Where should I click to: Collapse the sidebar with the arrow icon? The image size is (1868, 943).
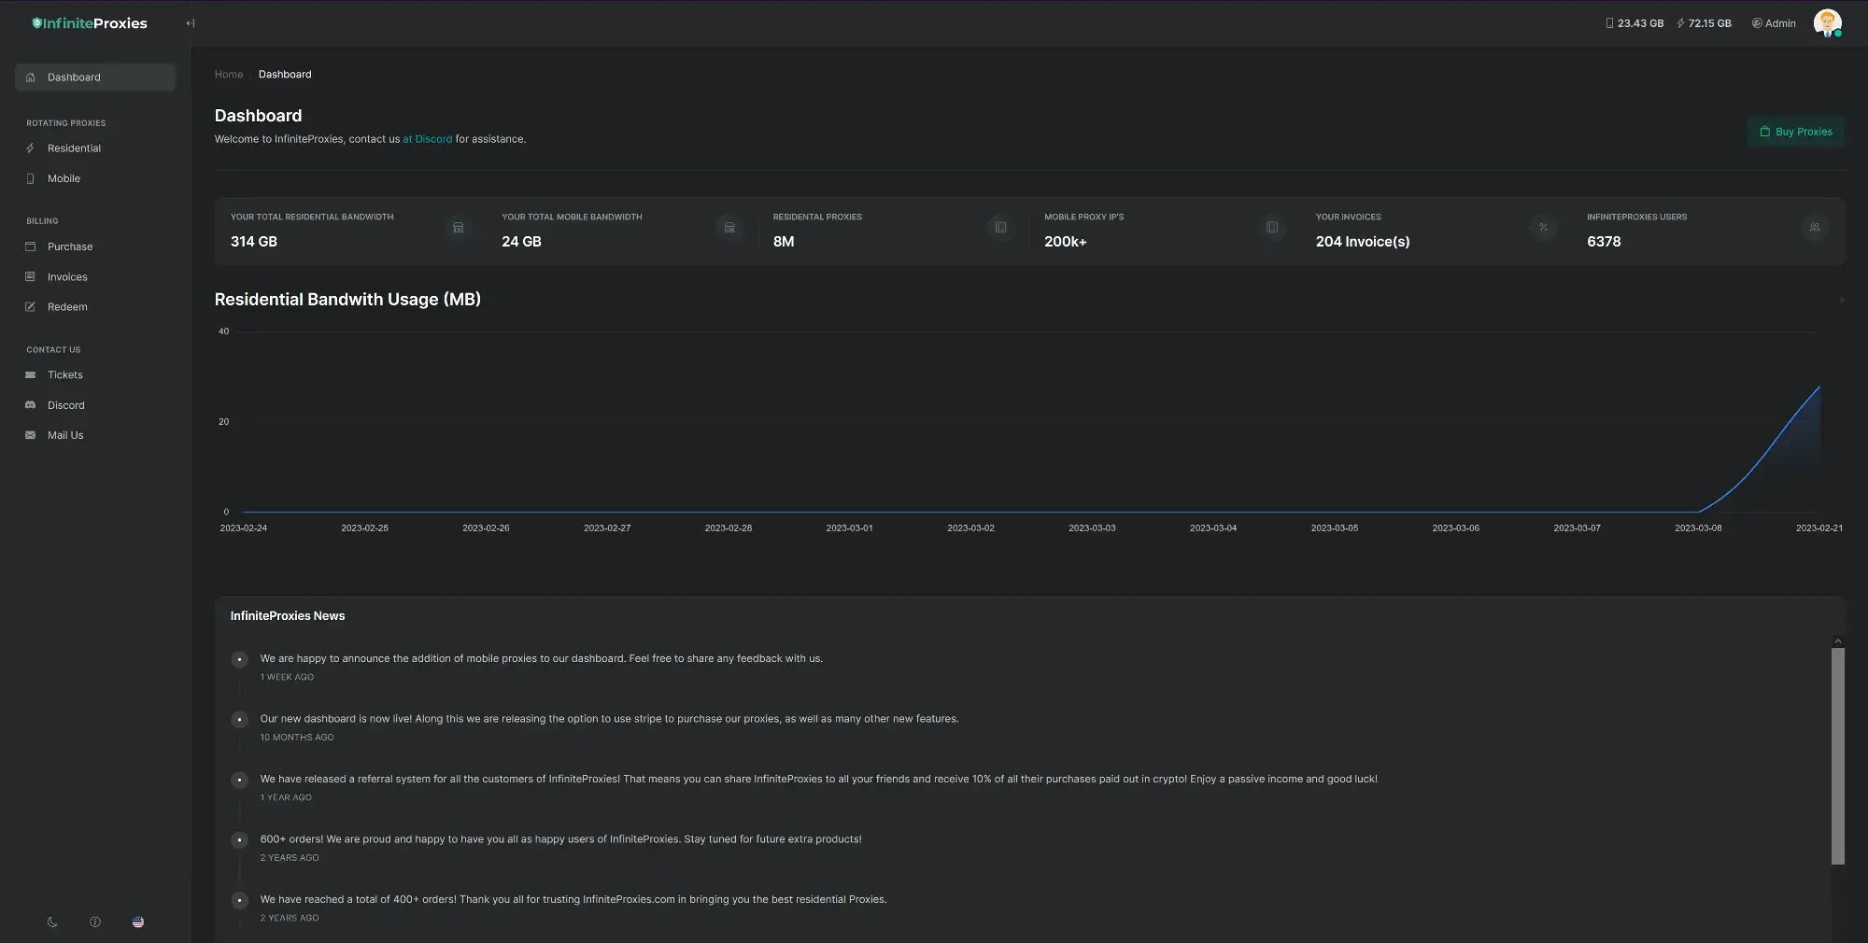tap(190, 23)
